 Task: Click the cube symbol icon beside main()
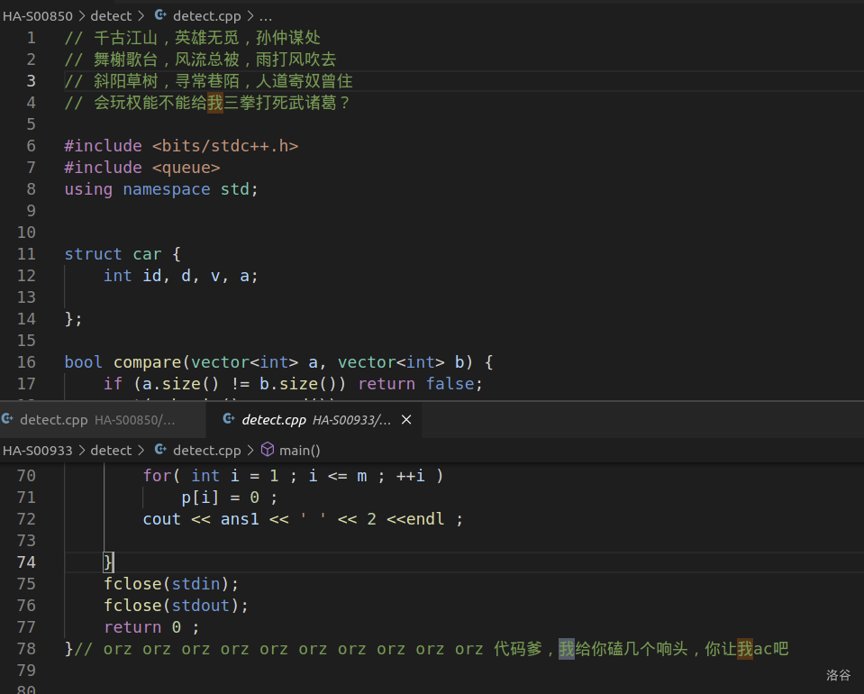pos(268,450)
